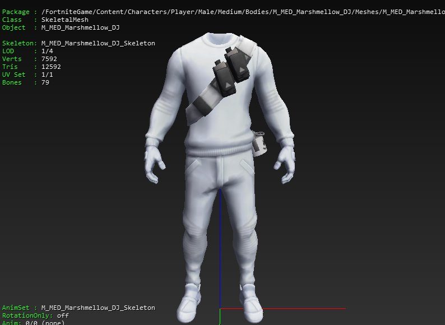Click the green 'Tris' label
The image size is (445, 325).
pyautogui.click(x=10, y=67)
